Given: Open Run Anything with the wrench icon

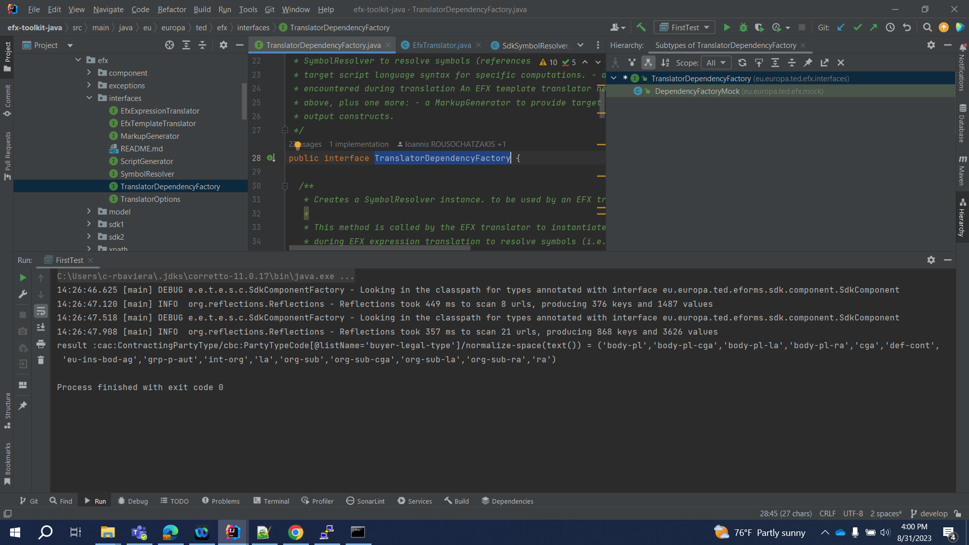Looking at the screenshot, I should pos(23,294).
